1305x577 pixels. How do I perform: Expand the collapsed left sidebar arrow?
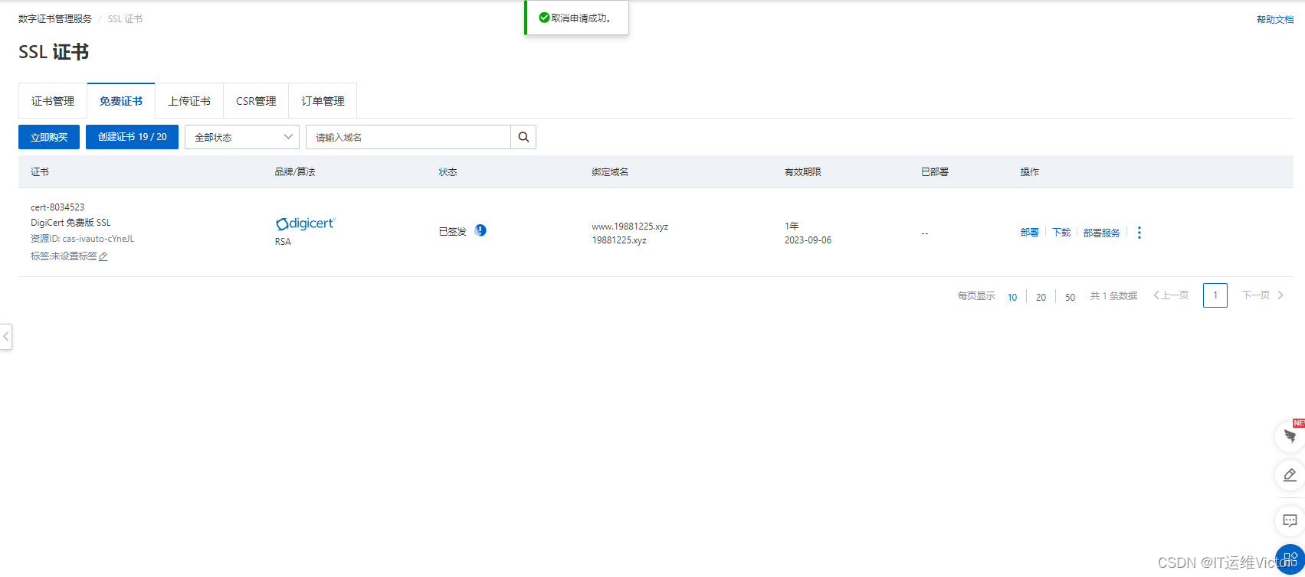click(x=6, y=337)
